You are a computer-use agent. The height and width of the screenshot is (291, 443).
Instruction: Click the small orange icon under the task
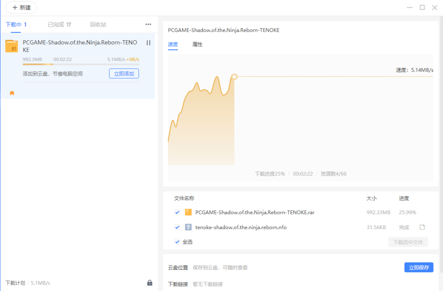(12, 93)
